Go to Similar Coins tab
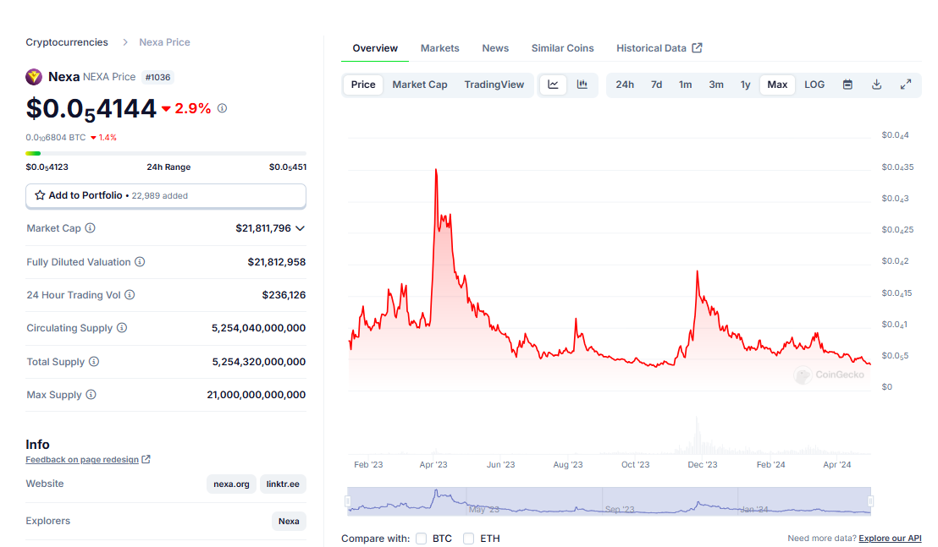 [563, 48]
